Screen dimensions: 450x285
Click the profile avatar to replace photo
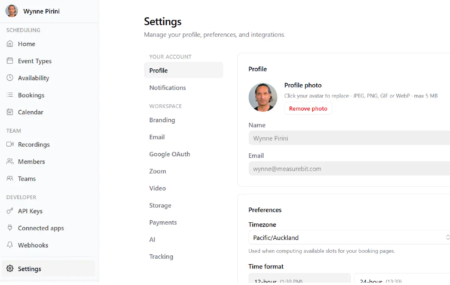pos(263,97)
